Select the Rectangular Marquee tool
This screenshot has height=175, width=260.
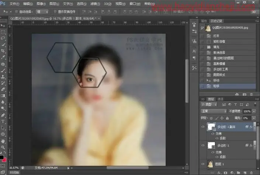[x=3, y=32]
